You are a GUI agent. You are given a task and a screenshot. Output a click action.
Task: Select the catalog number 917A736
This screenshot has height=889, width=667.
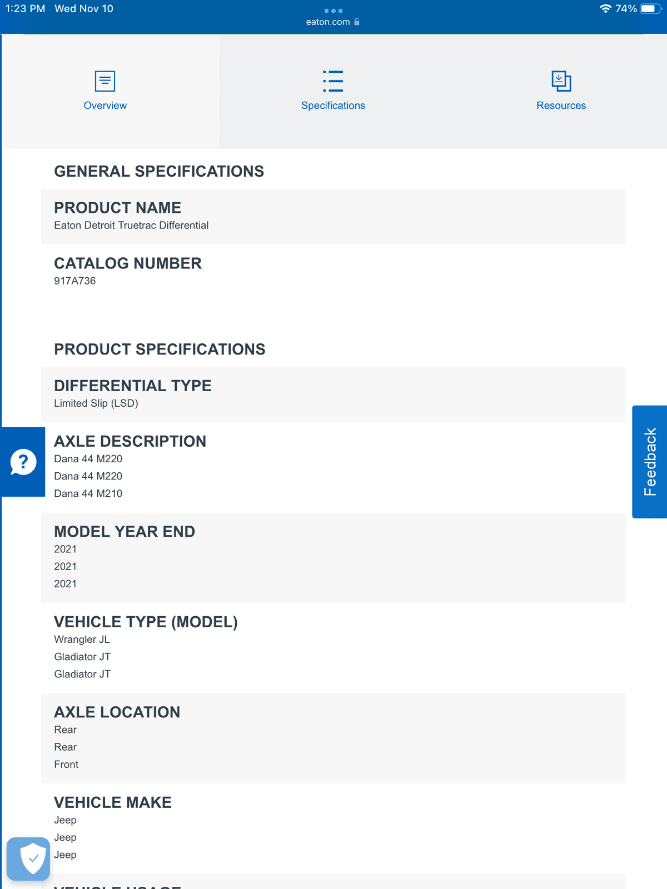[x=75, y=281]
